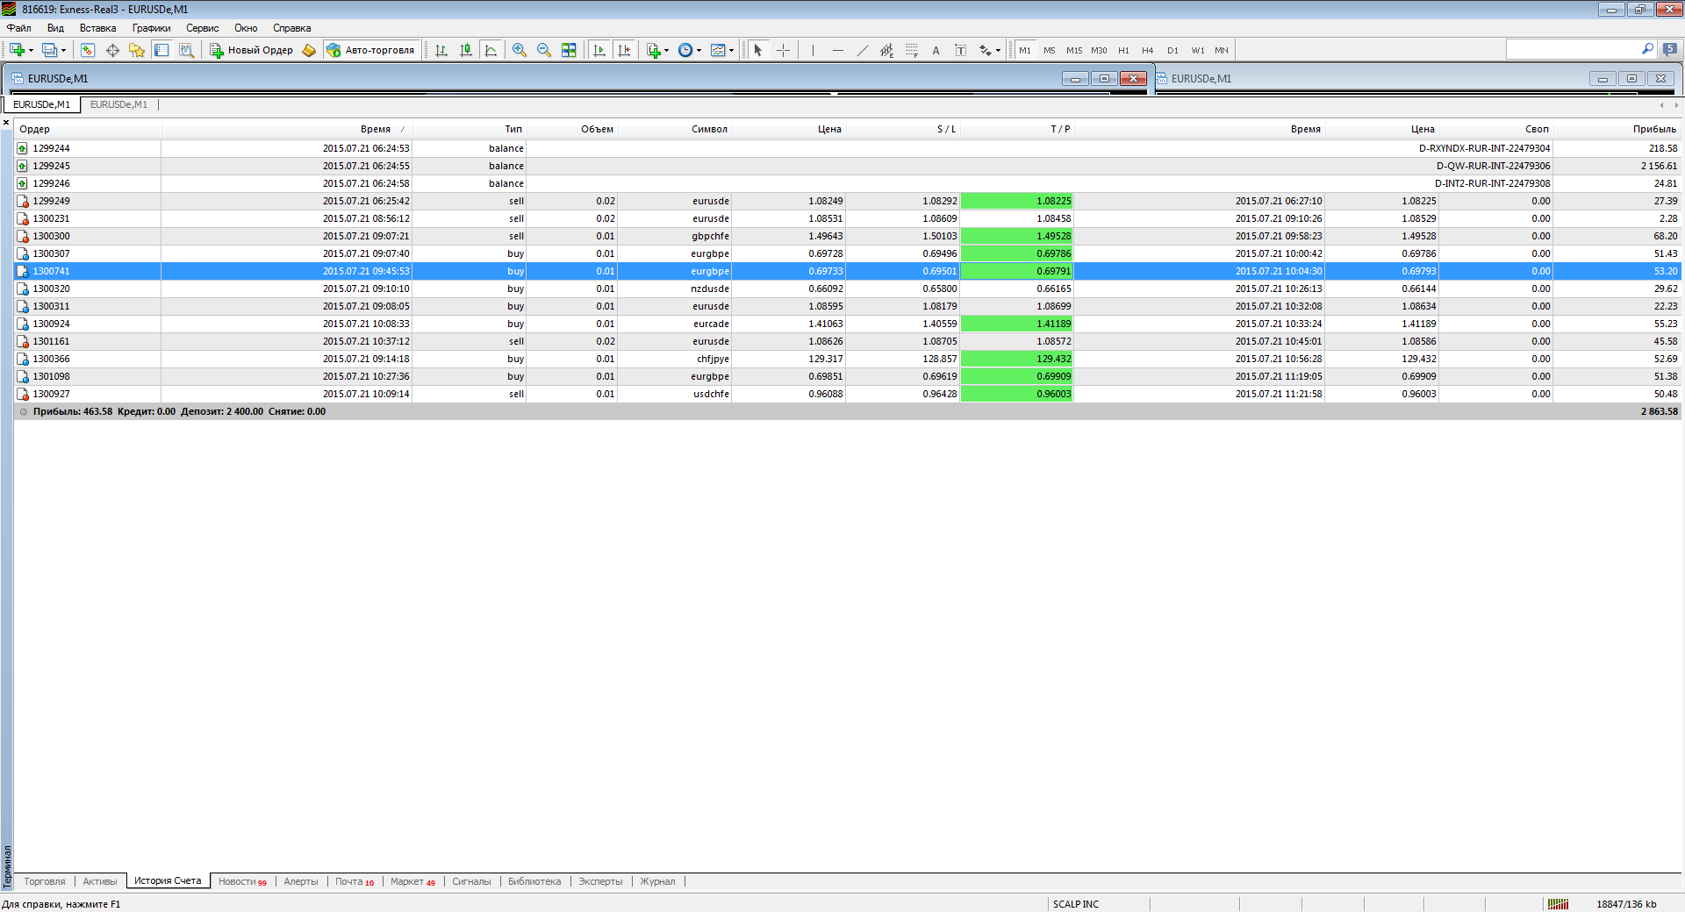Switch to the Почта terminal tab
The image size is (1685, 912).
[355, 881]
